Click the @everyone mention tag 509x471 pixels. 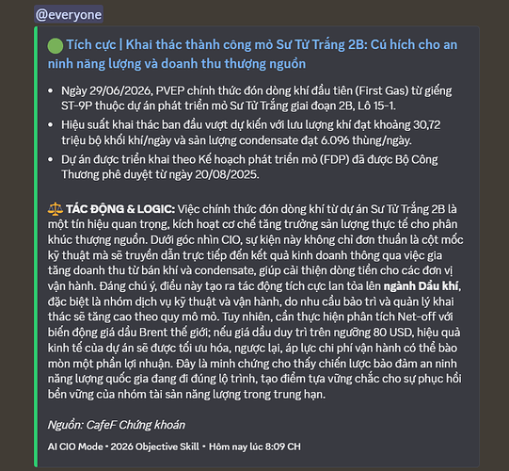(69, 15)
